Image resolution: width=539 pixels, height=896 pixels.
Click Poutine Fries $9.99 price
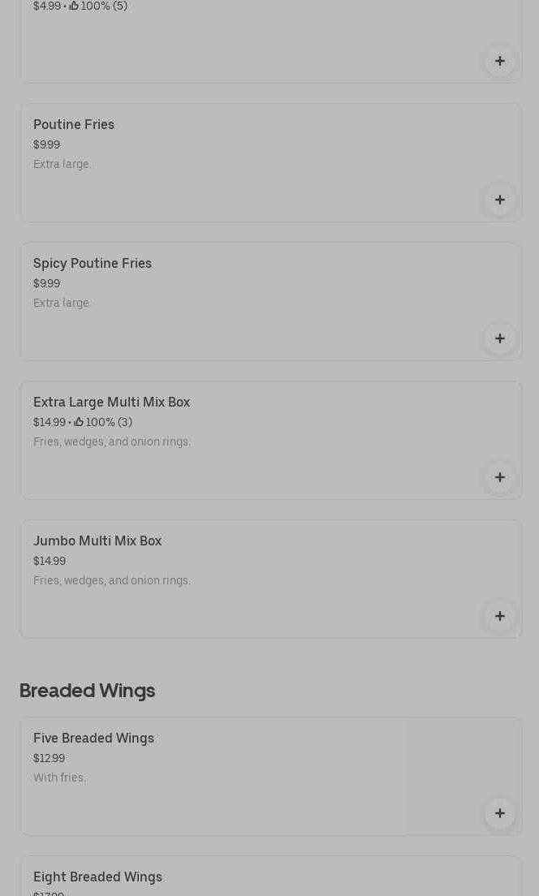(x=46, y=144)
